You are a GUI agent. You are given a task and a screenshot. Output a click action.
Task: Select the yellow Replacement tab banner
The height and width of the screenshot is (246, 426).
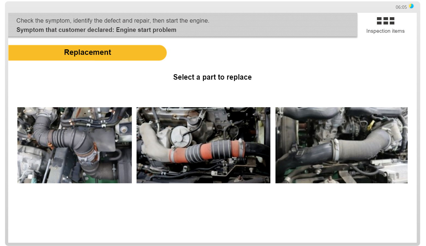point(87,53)
